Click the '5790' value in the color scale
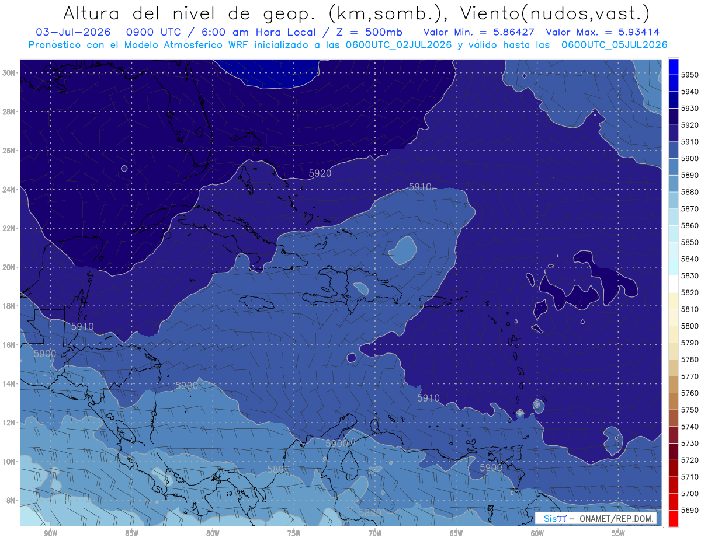This screenshot has width=701, height=541. (690, 343)
